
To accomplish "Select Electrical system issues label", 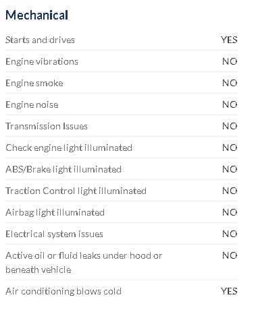I will [x=54, y=234].
